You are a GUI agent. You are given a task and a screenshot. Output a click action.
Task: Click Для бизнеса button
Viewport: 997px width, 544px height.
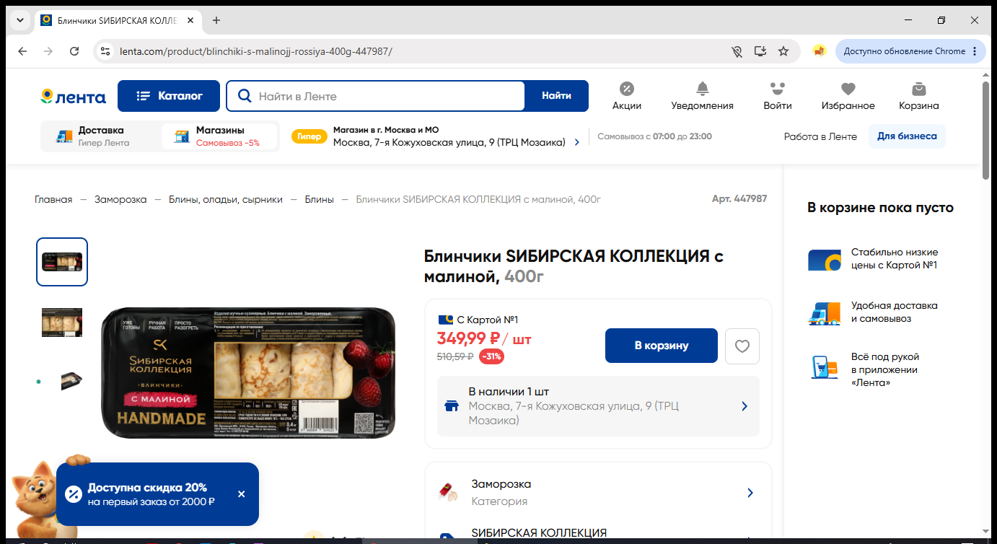(x=907, y=136)
